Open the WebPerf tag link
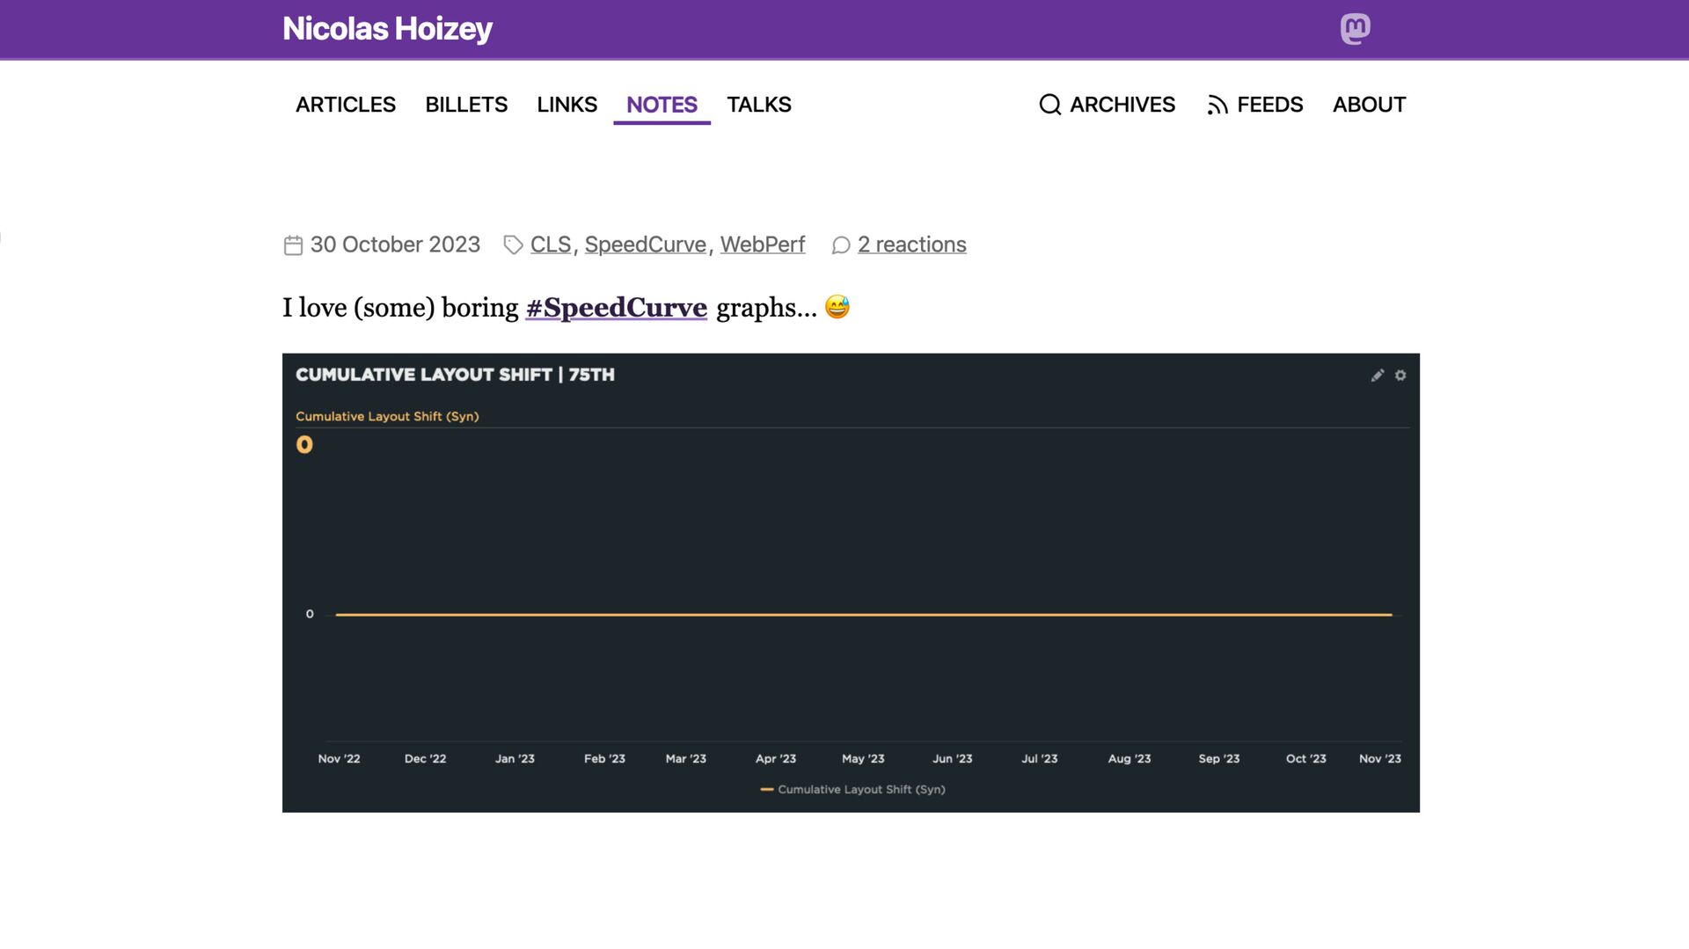 pyautogui.click(x=763, y=245)
